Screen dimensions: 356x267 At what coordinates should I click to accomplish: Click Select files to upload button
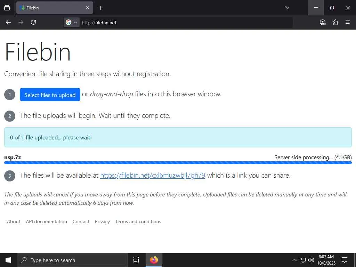point(50,95)
